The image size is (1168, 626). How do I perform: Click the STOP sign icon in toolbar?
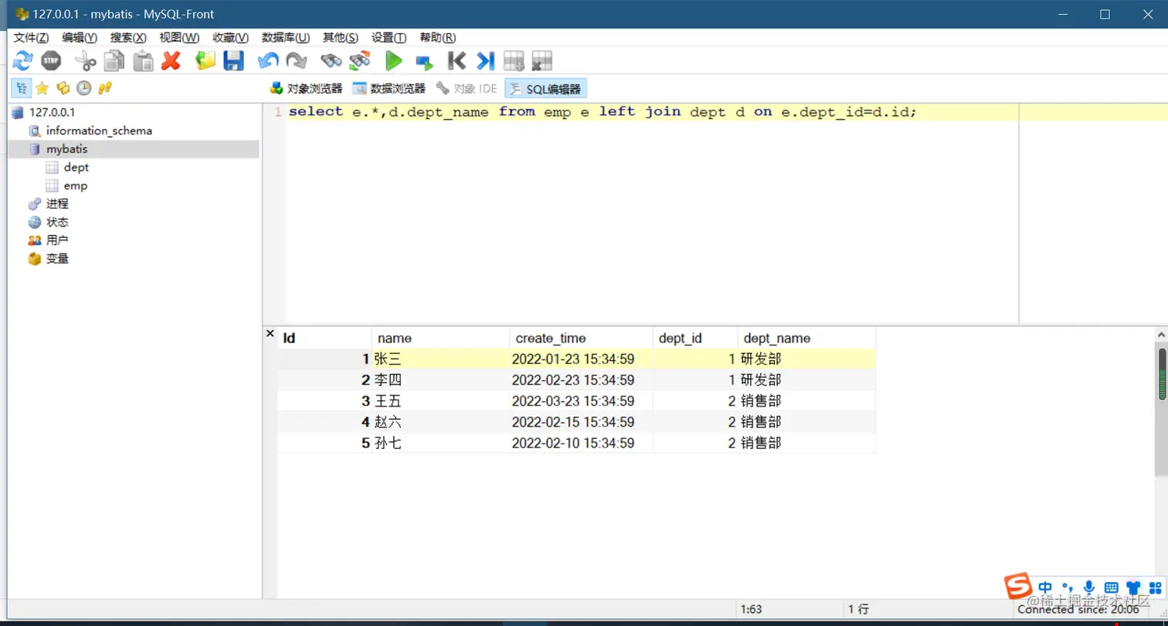click(51, 60)
